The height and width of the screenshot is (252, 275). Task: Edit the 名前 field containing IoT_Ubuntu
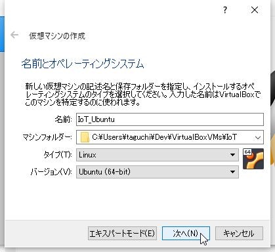170,119
